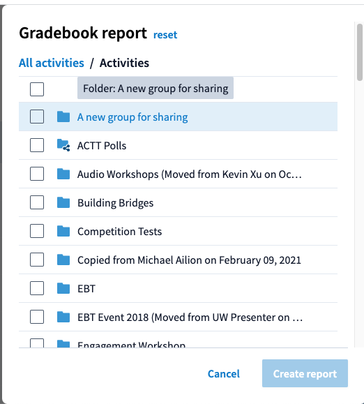Open the EBT Event 2018 folder name
The height and width of the screenshot is (404, 364).
190,317
